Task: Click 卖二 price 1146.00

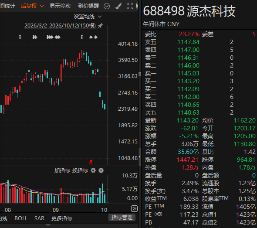Action: coord(189,66)
